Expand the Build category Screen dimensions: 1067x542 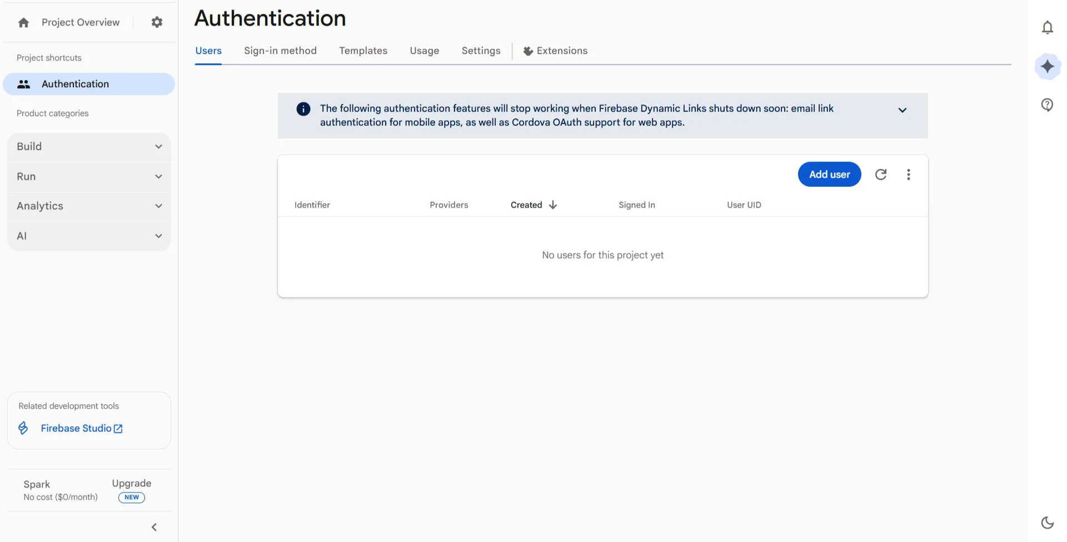(x=89, y=147)
